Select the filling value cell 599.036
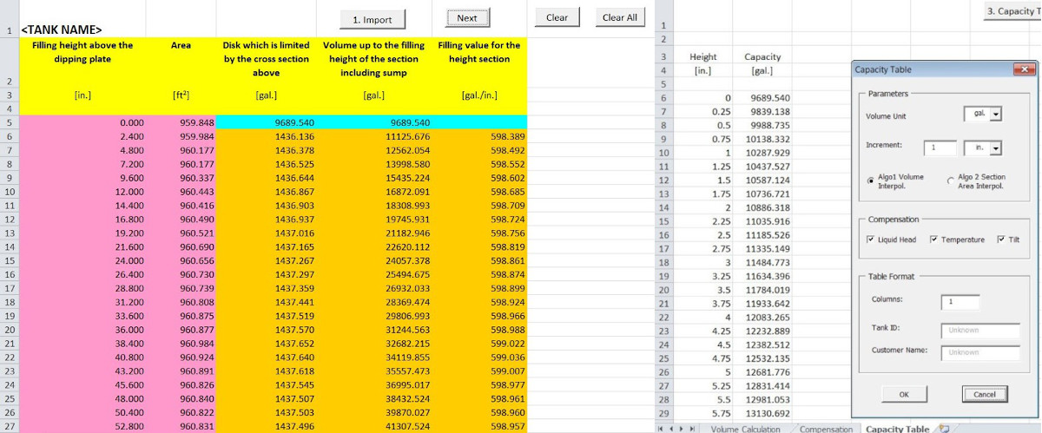 click(479, 358)
